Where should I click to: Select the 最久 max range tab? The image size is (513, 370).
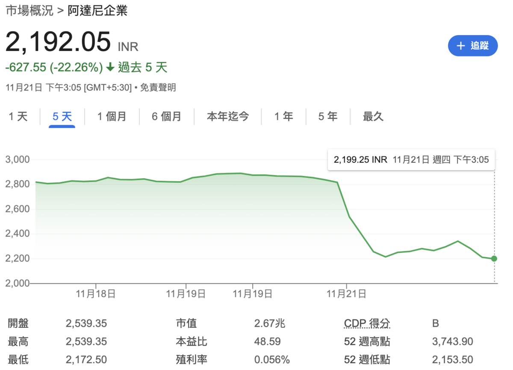[373, 116]
